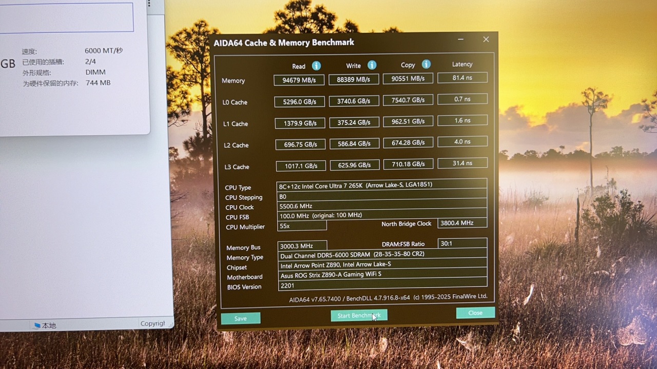The width and height of the screenshot is (657, 369).
Task: Select L0 Cache Write value 3740.6 GB/s
Action: (x=354, y=101)
